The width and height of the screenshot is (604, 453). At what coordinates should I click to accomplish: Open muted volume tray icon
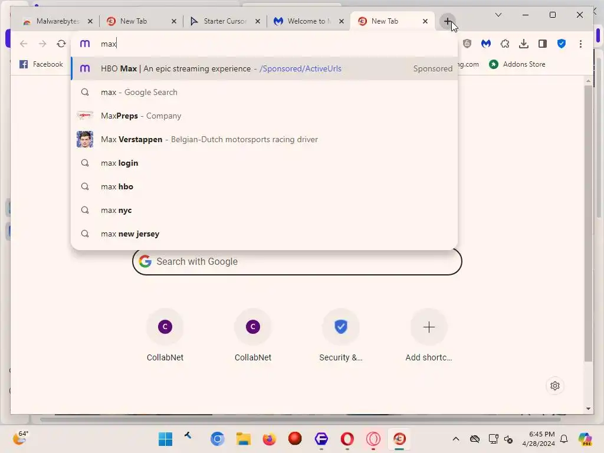[508, 439]
